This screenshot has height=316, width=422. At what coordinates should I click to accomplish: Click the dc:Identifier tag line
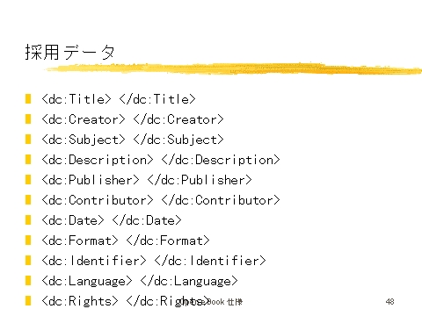coord(154,261)
